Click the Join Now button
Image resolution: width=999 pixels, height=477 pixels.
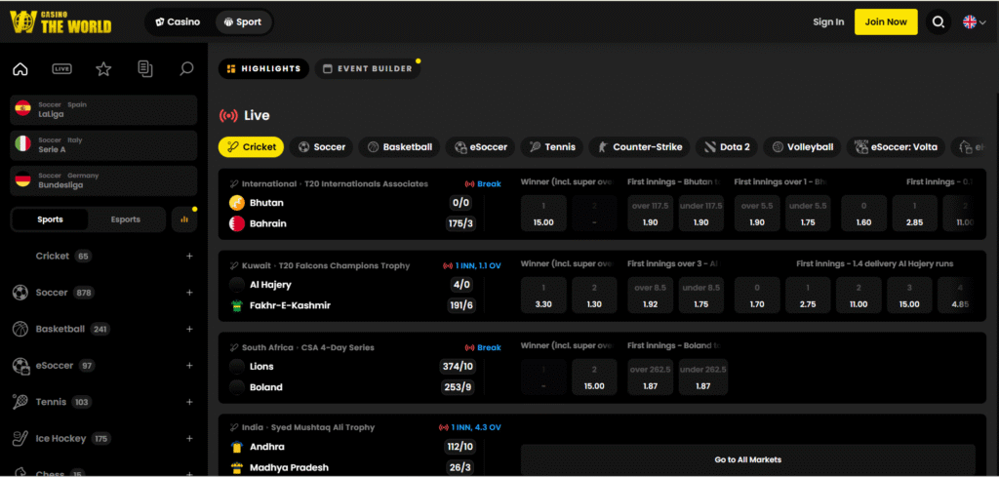pos(885,21)
